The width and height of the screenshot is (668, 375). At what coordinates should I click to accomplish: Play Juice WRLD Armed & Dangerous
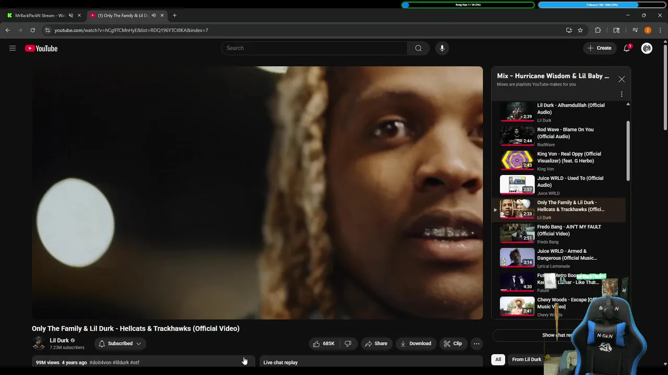pyautogui.click(x=558, y=258)
